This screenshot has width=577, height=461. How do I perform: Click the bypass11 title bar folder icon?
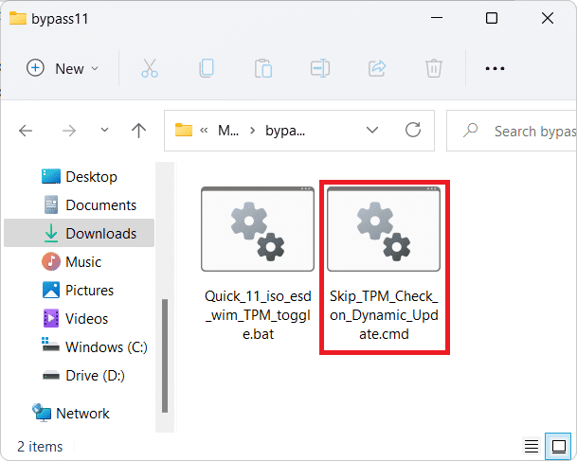pos(18,18)
